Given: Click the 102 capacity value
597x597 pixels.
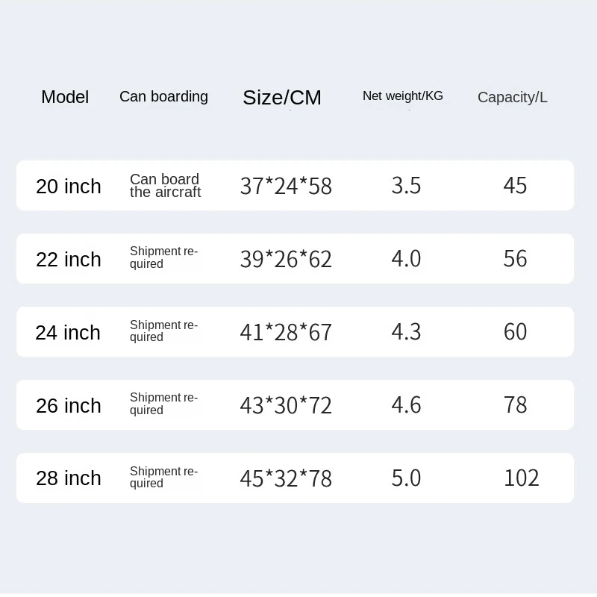Looking at the screenshot, I should 522,478.
